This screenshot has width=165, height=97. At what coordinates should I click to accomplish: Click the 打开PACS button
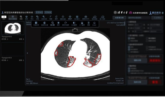(x=39, y=12)
